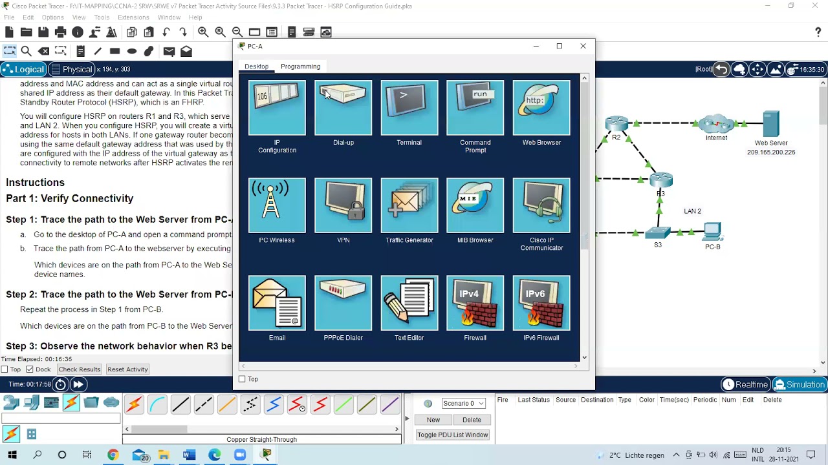Open the Text Editor app
828x465 pixels.
point(409,303)
